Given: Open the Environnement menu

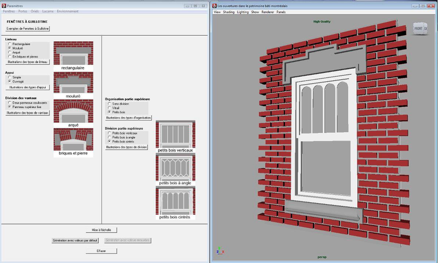Looking at the screenshot, I should click(x=68, y=12).
